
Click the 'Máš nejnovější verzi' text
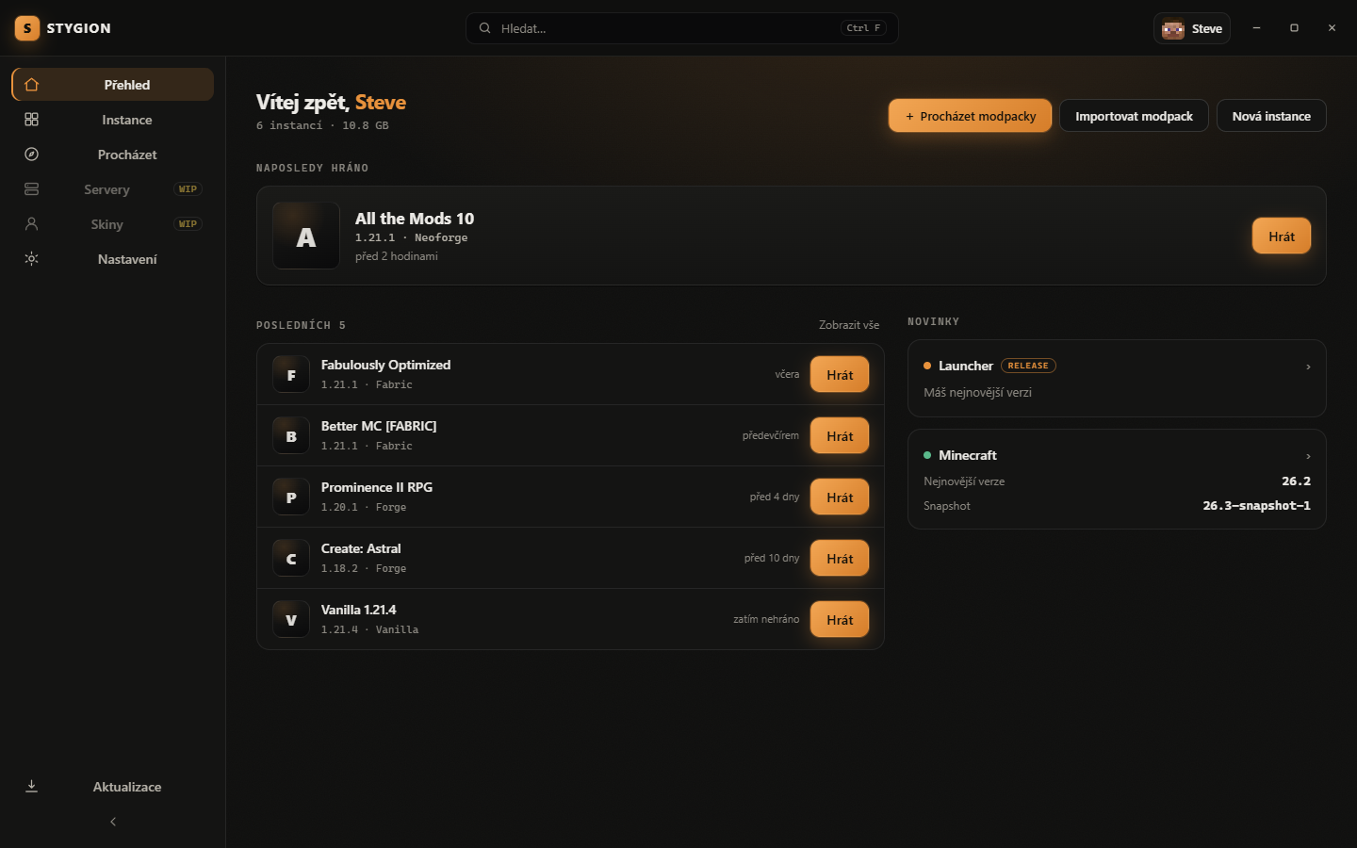coord(977,393)
